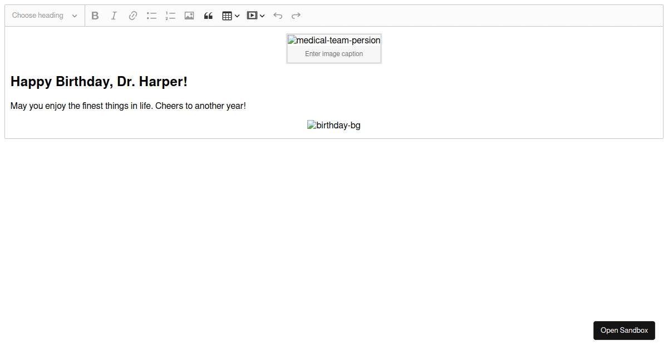The height and width of the screenshot is (350, 668).
Task: Toggle bold formatting
Action: (95, 16)
